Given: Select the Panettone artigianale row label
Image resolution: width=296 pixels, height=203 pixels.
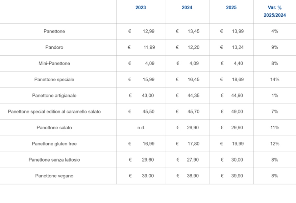Looking at the screenshot, I should pos(54,96).
